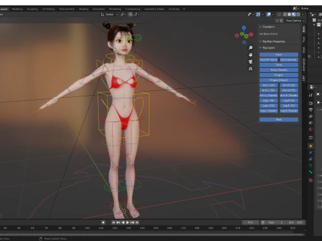Open the overlays options dropdown arrow
The height and width of the screenshot is (241, 322).
pyautogui.click(x=273, y=14)
